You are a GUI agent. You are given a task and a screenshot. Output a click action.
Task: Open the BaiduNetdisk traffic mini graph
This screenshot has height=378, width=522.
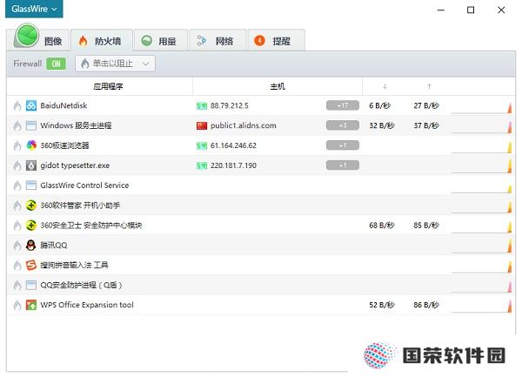pos(481,108)
